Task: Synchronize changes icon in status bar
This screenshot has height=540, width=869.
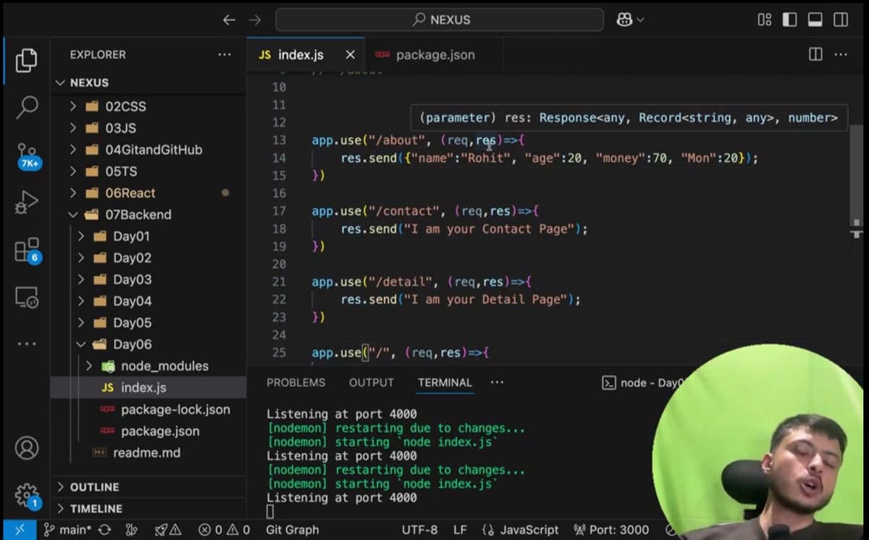Action: [105, 530]
